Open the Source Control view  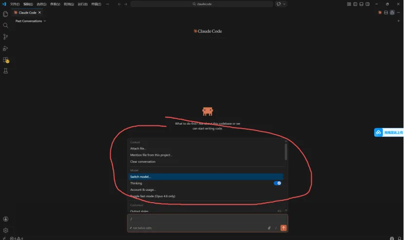pos(5,37)
